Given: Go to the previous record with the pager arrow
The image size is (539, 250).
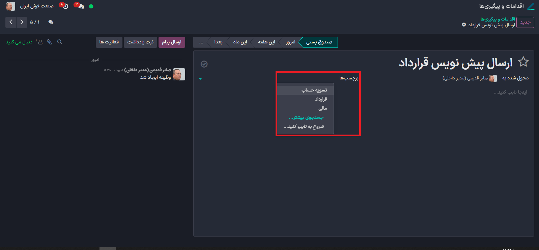Looking at the screenshot, I should click(11, 22).
